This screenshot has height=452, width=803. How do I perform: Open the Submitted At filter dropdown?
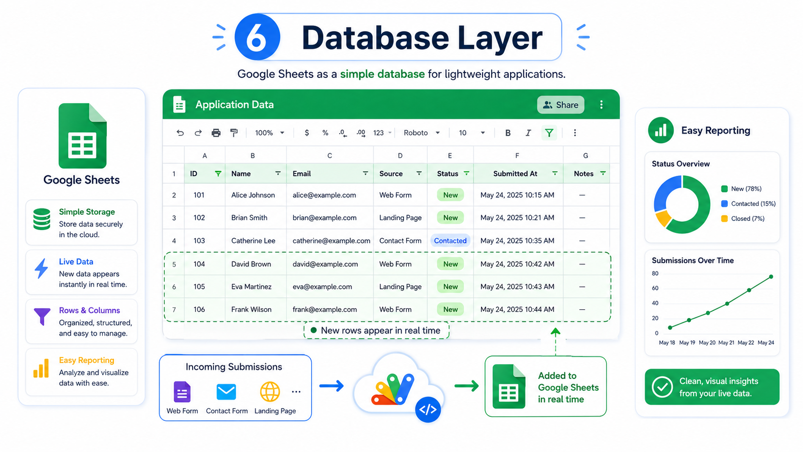(555, 173)
